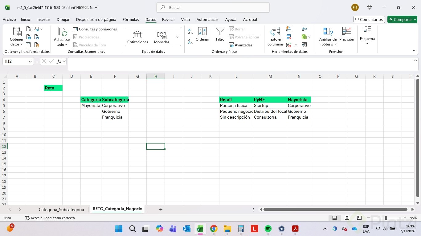Image resolution: width=421 pixels, height=236 pixels.
Task: Click the FH user account avatar
Action: [355, 7]
